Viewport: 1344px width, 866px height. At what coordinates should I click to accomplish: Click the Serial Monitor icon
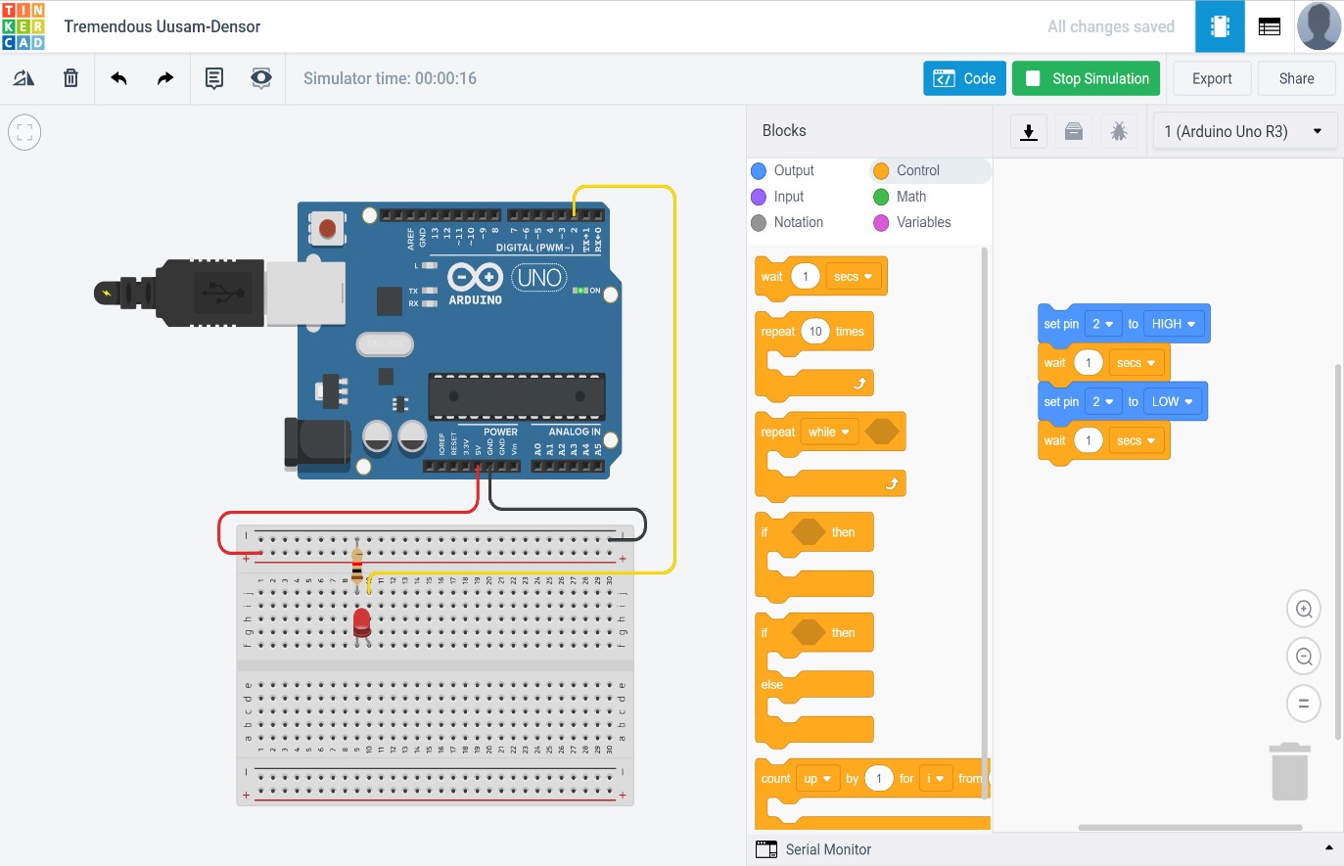[x=765, y=848]
